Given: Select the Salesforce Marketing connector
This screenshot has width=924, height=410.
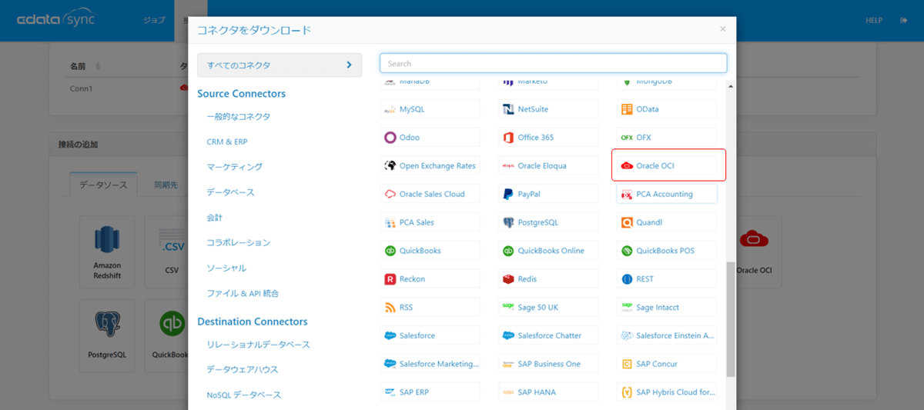Looking at the screenshot, I should 430,364.
